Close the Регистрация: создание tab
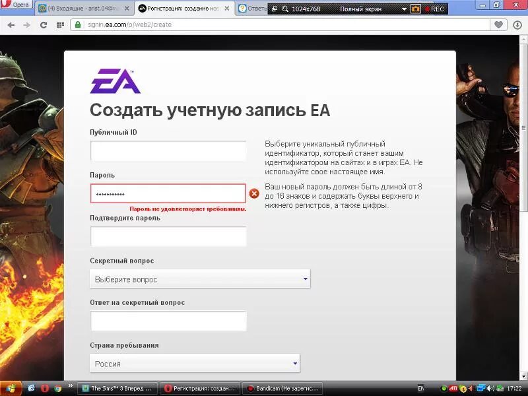The width and height of the screenshot is (528, 396). click(227, 9)
